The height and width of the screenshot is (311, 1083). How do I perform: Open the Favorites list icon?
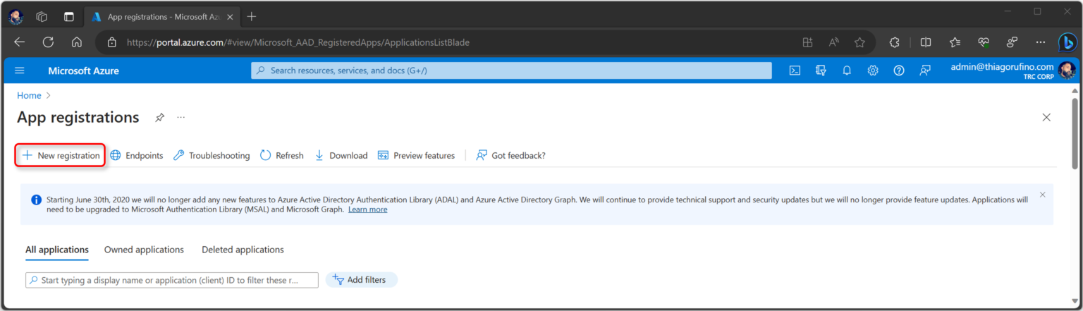coord(955,42)
